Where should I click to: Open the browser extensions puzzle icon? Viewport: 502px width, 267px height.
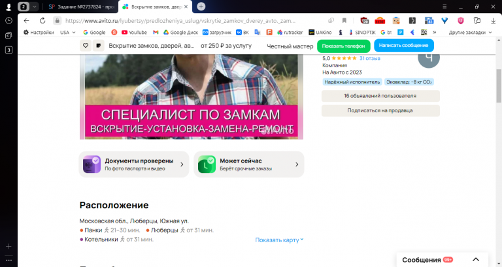click(x=477, y=20)
